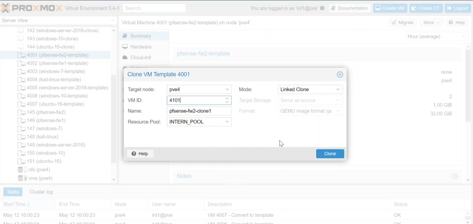Close the Clone VM Template dialog

click(x=340, y=75)
